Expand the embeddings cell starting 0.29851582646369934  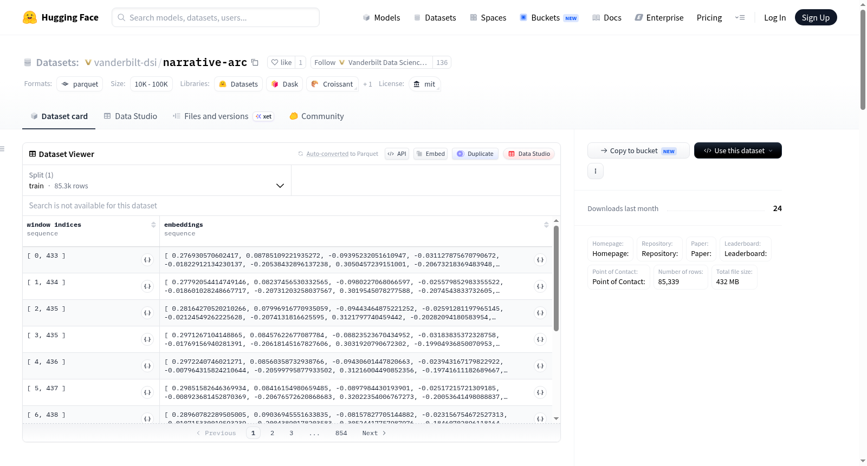coord(540,392)
